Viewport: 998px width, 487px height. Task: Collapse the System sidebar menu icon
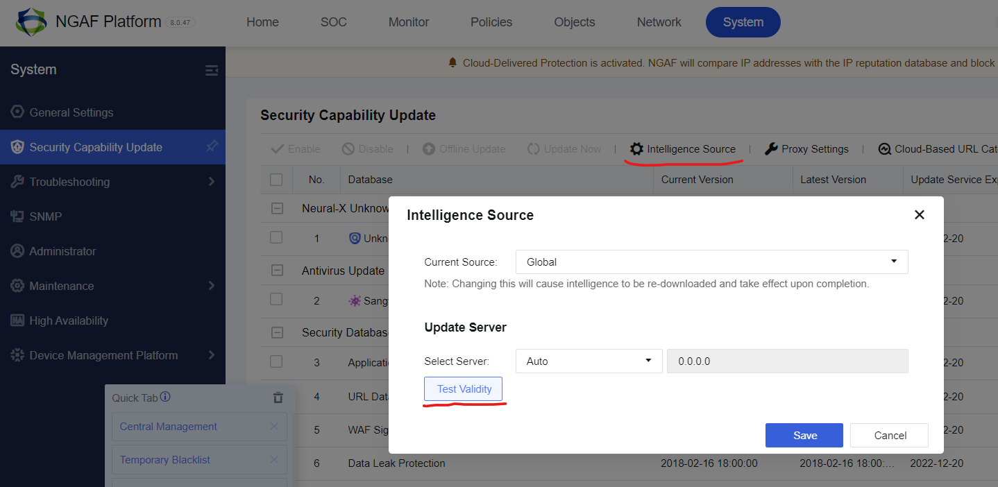pos(212,70)
